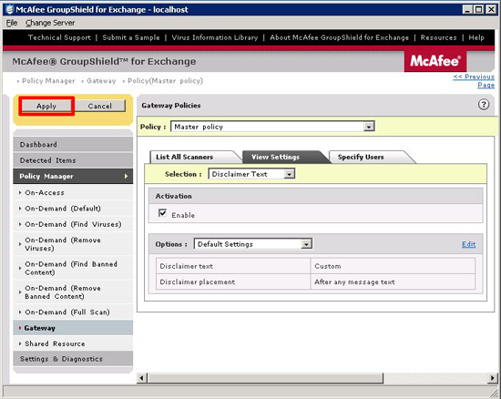Click the horizontal scrollbar left arrow
Image resolution: width=501 pixels, height=399 pixels.
tap(142, 378)
